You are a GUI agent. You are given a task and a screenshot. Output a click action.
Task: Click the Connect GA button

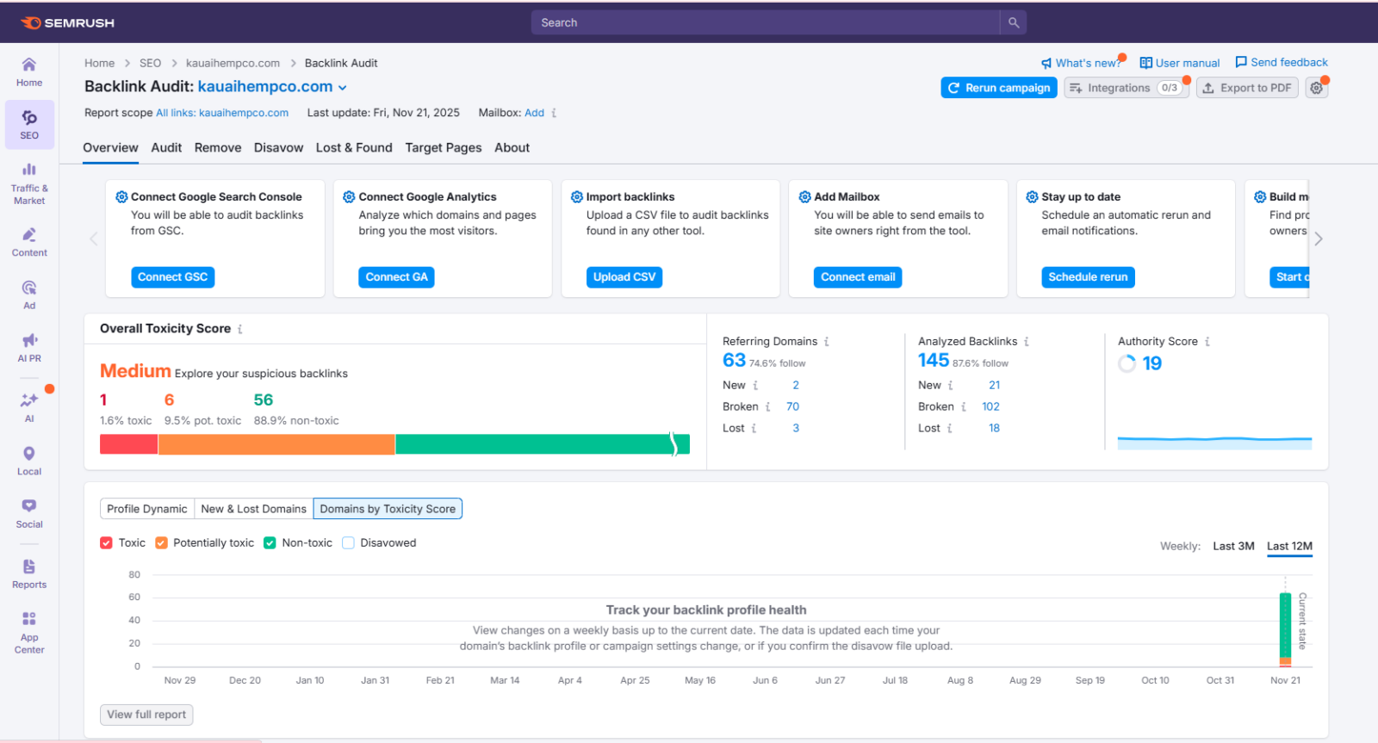click(x=396, y=277)
